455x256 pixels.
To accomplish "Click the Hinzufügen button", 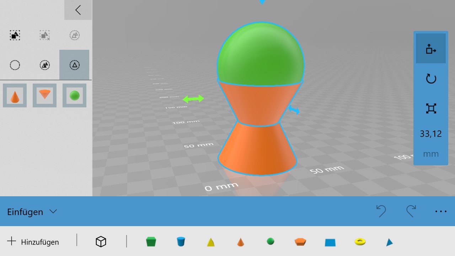I will (x=33, y=242).
